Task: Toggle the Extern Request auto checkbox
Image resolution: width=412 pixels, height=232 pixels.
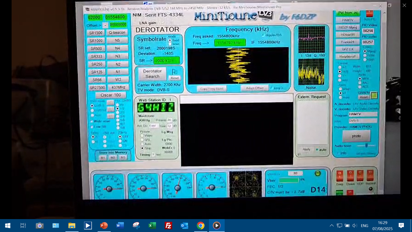Action: coord(317,150)
